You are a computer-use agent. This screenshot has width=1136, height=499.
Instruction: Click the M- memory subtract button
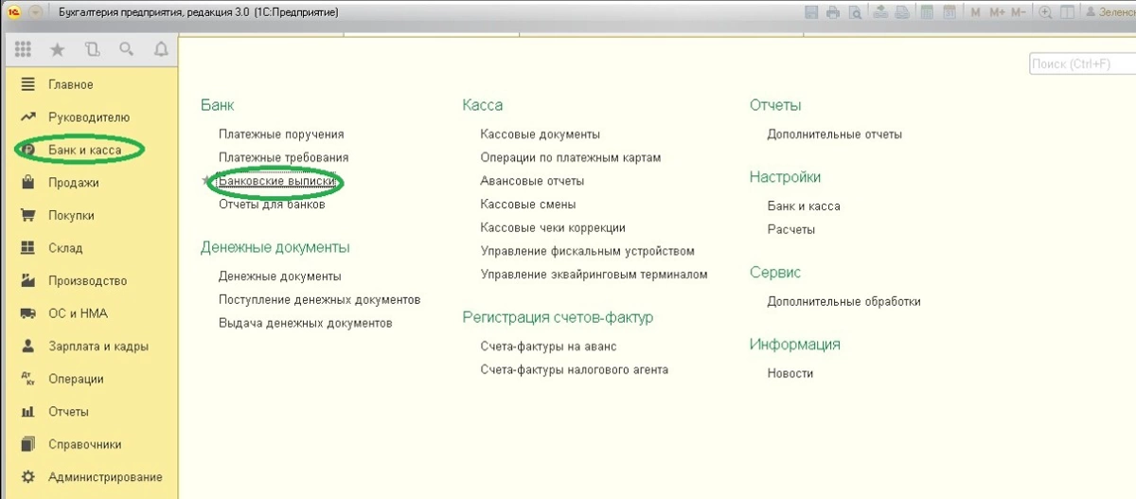(1019, 12)
